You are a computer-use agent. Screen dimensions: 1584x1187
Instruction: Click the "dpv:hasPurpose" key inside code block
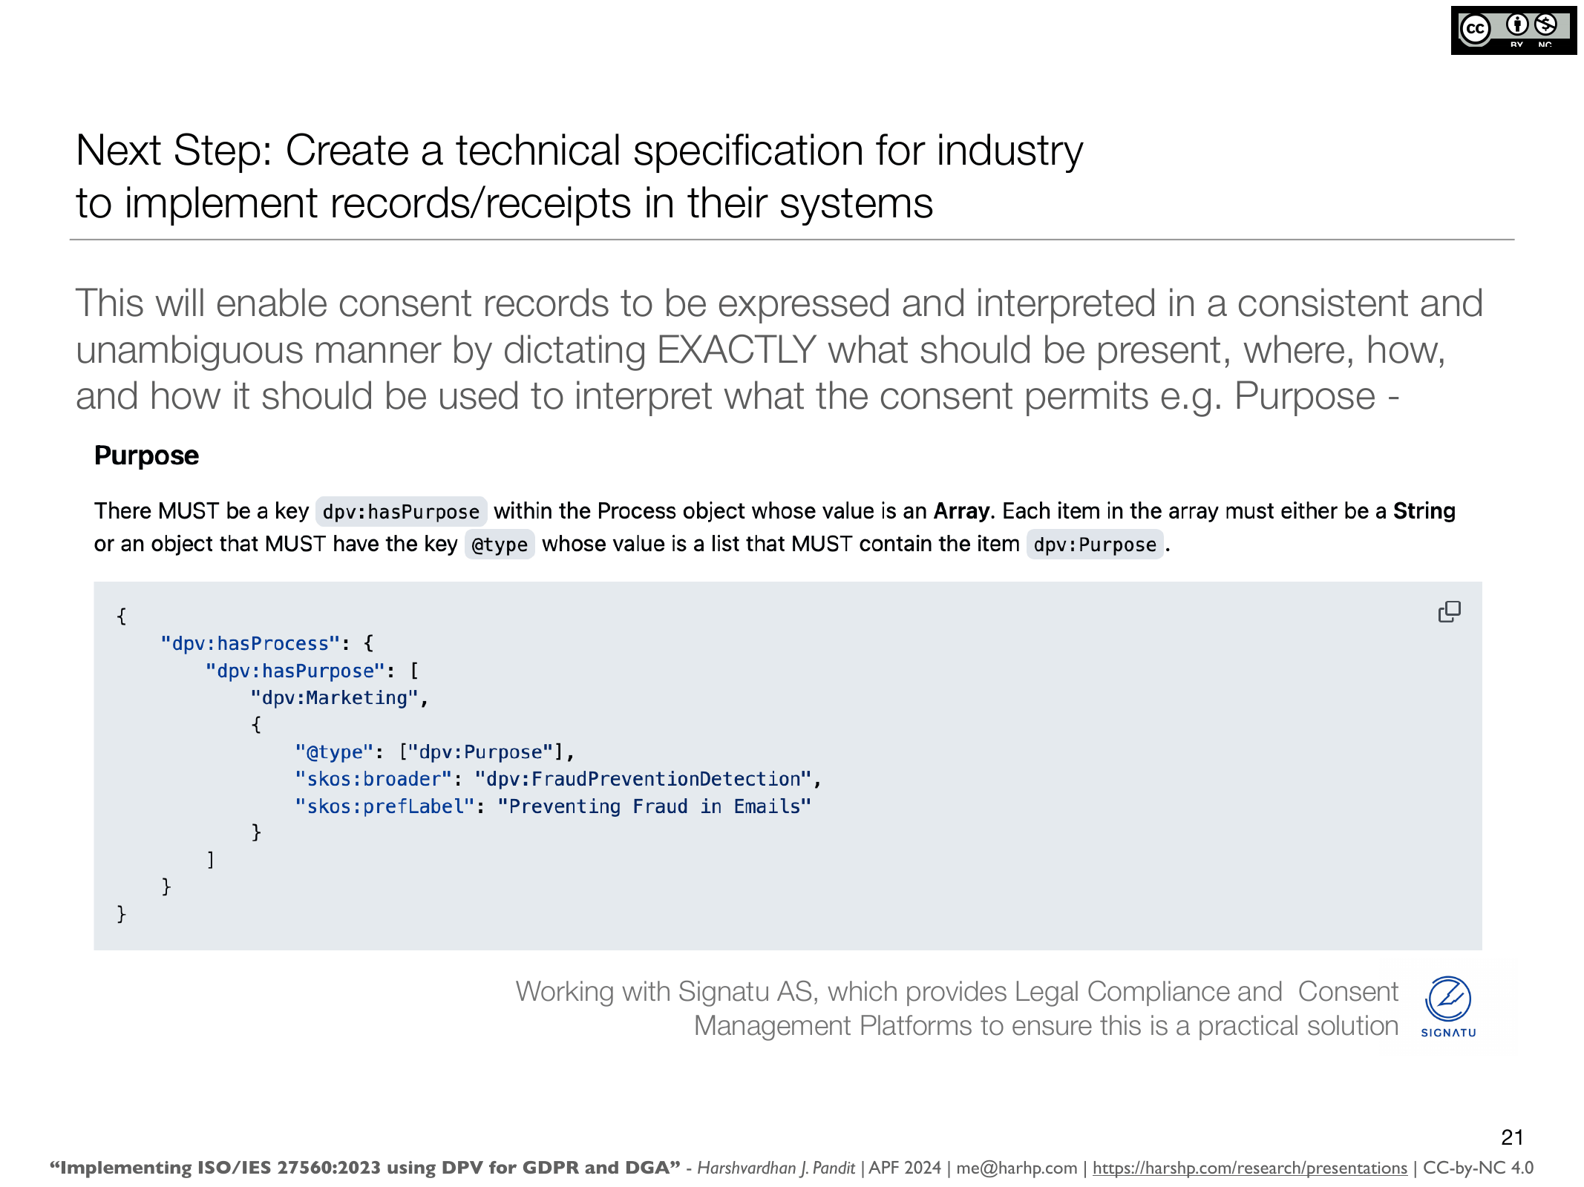pos(295,671)
